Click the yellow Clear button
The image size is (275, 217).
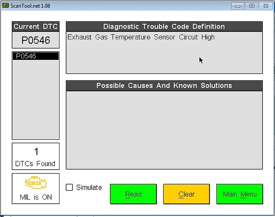pyautogui.click(x=186, y=194)
